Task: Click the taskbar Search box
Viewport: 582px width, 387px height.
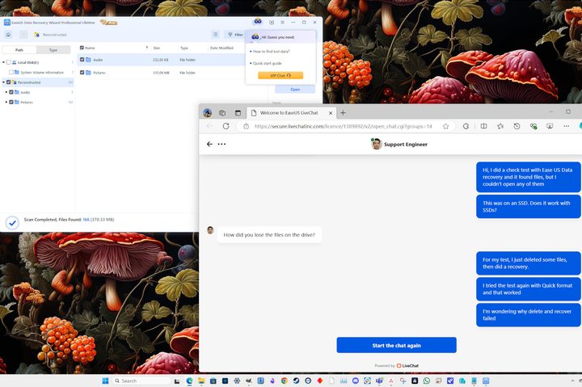Action: 141,381
